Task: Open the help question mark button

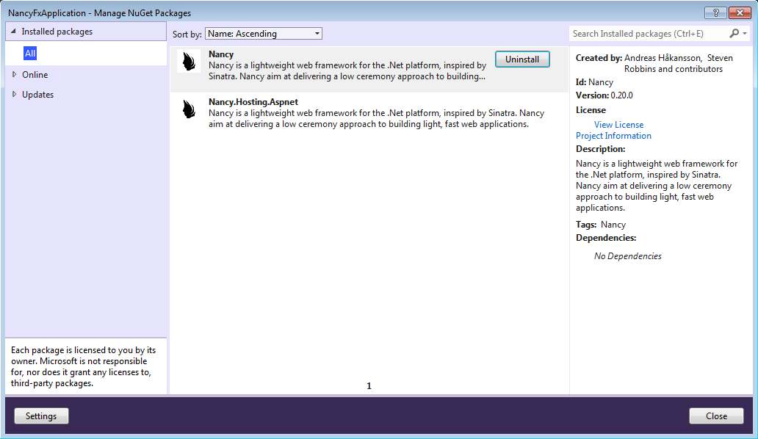Action: click(x=715, y=13)
